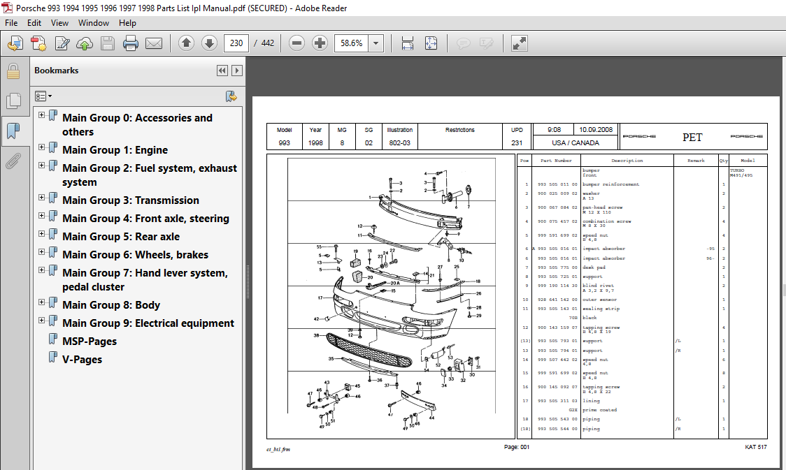Open the zoom level dropdown arrow

coord(376,43)
